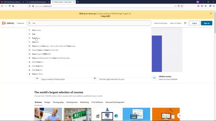Show site security padlock info
This screenshot has height=121, width=216.
pyautogui.click(x=33, y=6)
